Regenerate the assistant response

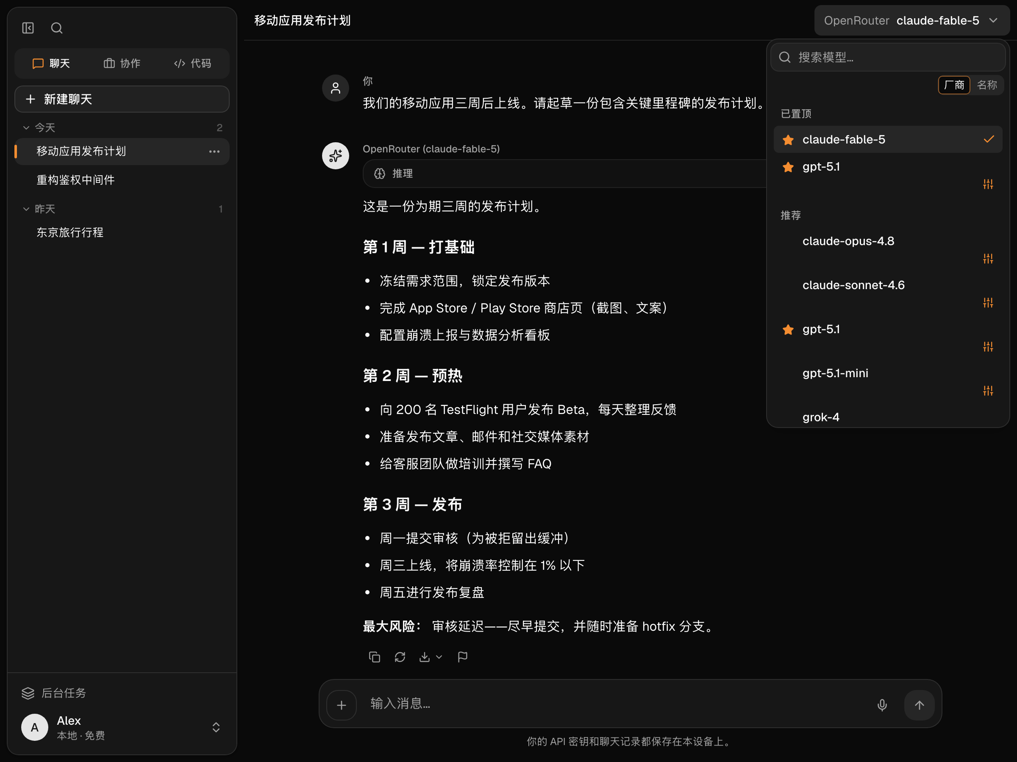point(400,657)
